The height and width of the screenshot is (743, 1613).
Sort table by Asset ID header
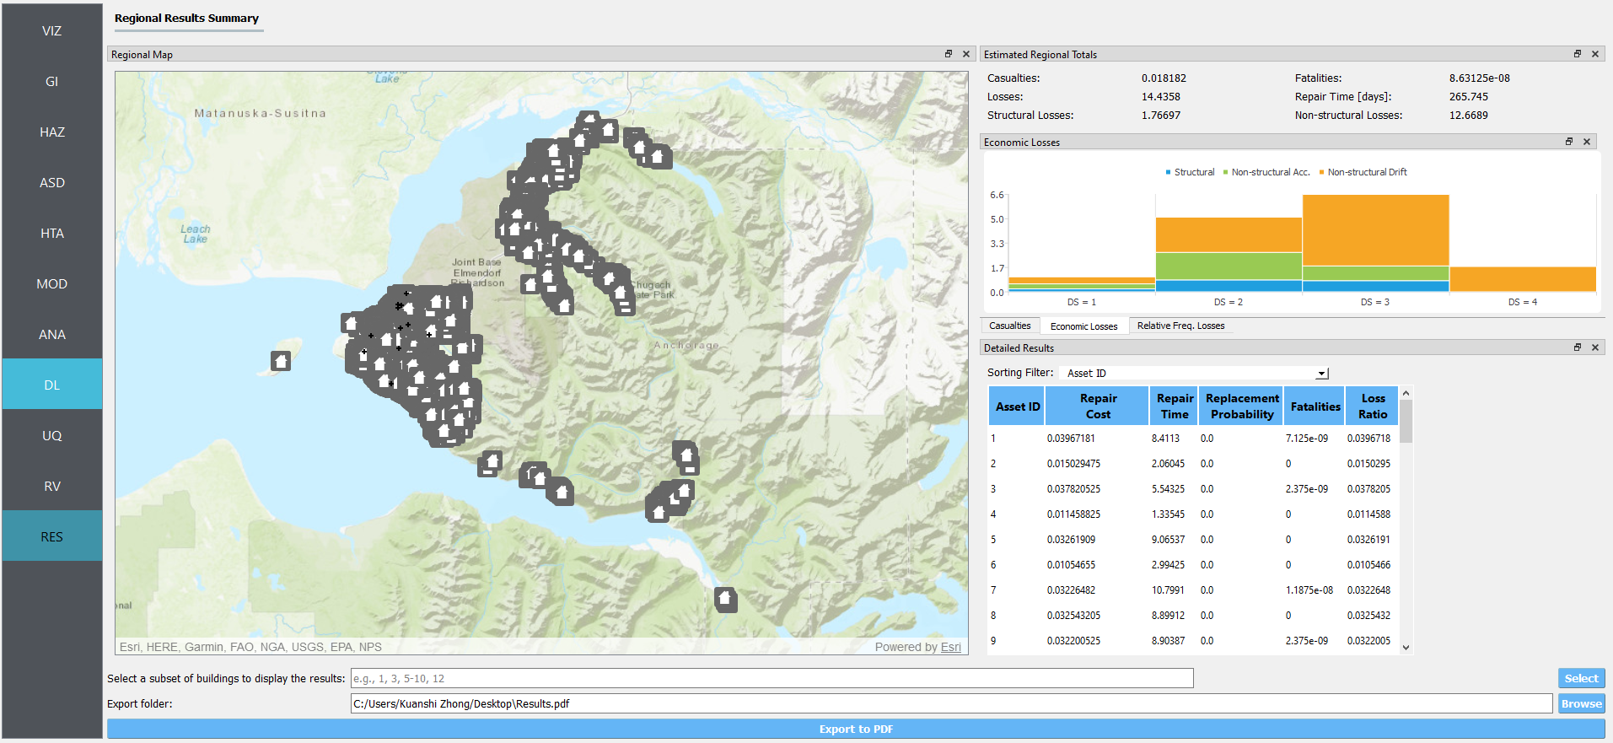(1017, 406)
